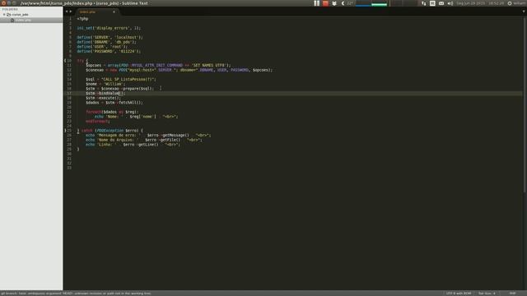Click the $stm->execute() line
Viewport: 527px width, 296px height.
pyautogui.click(x=103, y=98)
